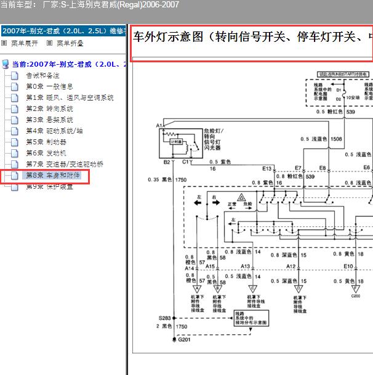Open 第7章 变速器/变速驱动桥
The width and height of the screenshot is (373, 375).
pyautogui.click(x=65, y=164)
